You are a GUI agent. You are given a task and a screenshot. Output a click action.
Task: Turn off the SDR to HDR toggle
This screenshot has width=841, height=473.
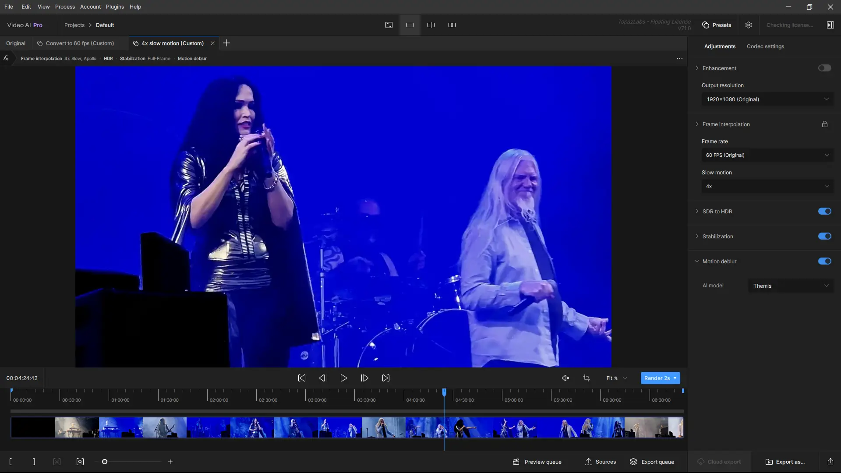(x=824, y=211)
